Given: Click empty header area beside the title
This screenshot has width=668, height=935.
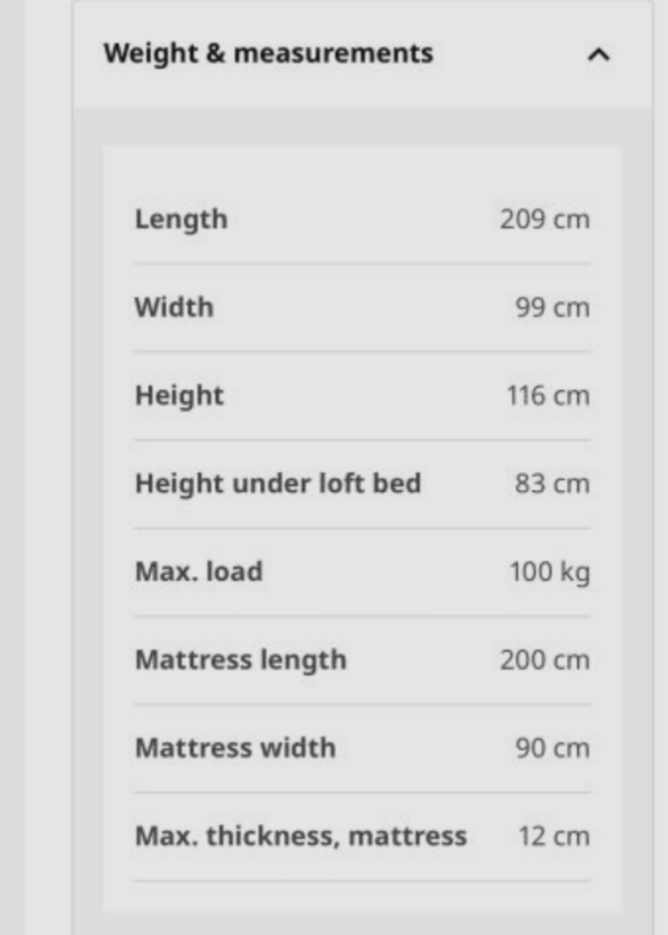Looking at the screenshot, I should 509,54.
